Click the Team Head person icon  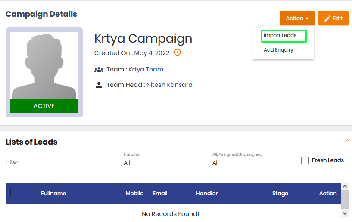click(99, 85)
